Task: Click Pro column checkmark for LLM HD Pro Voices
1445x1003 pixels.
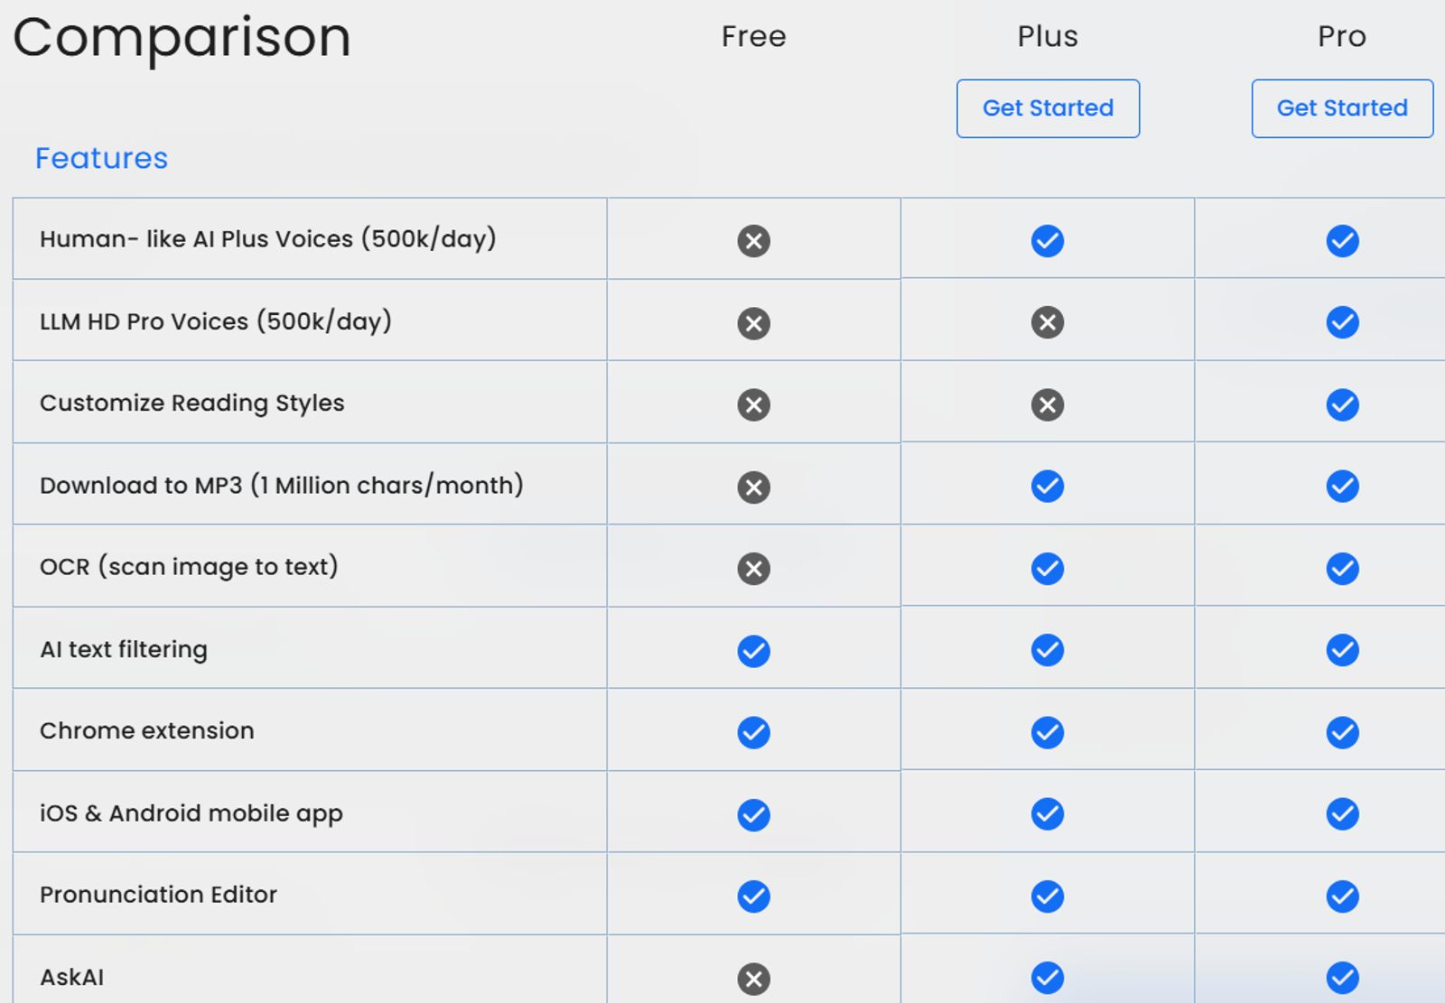Action: tap(1342, 322)
